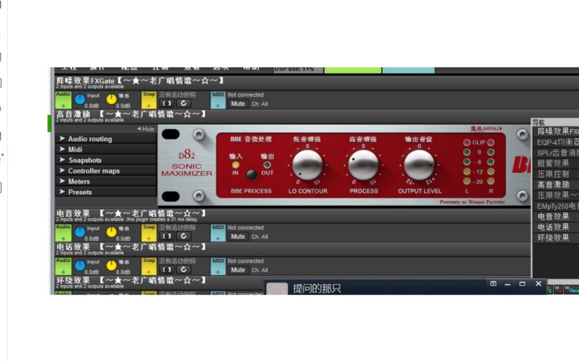The width and height of the screenshot is (579, 361).
Task: Select 降噪效果FX in the navigation list
Action: click(x=556, y=132)
